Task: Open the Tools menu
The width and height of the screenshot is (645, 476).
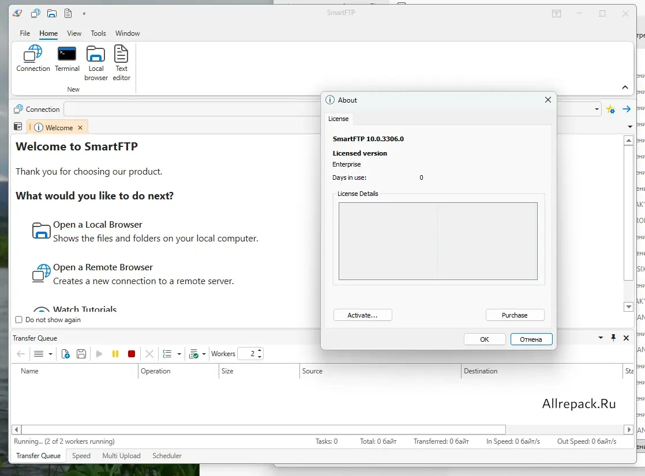Action: click(x=98, y=33)
